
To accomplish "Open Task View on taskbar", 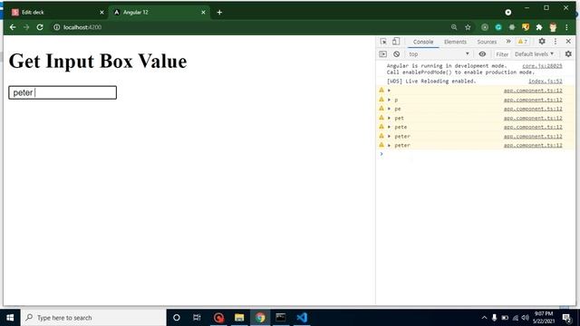I will [x=197, y=318].
